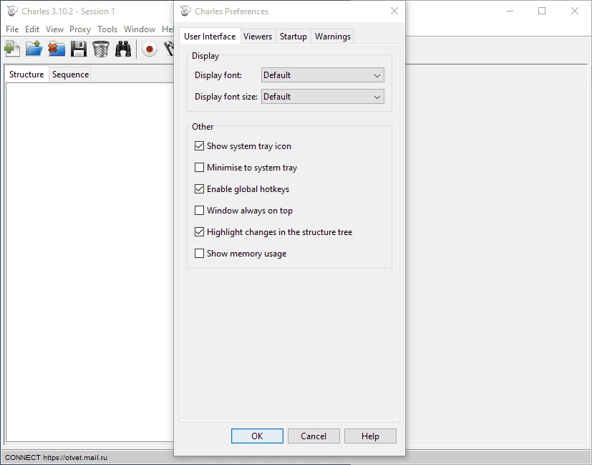Screen dimensions: 592x465
Task: Click the Save floppy disk icon
Action: (x=79, y=49)
